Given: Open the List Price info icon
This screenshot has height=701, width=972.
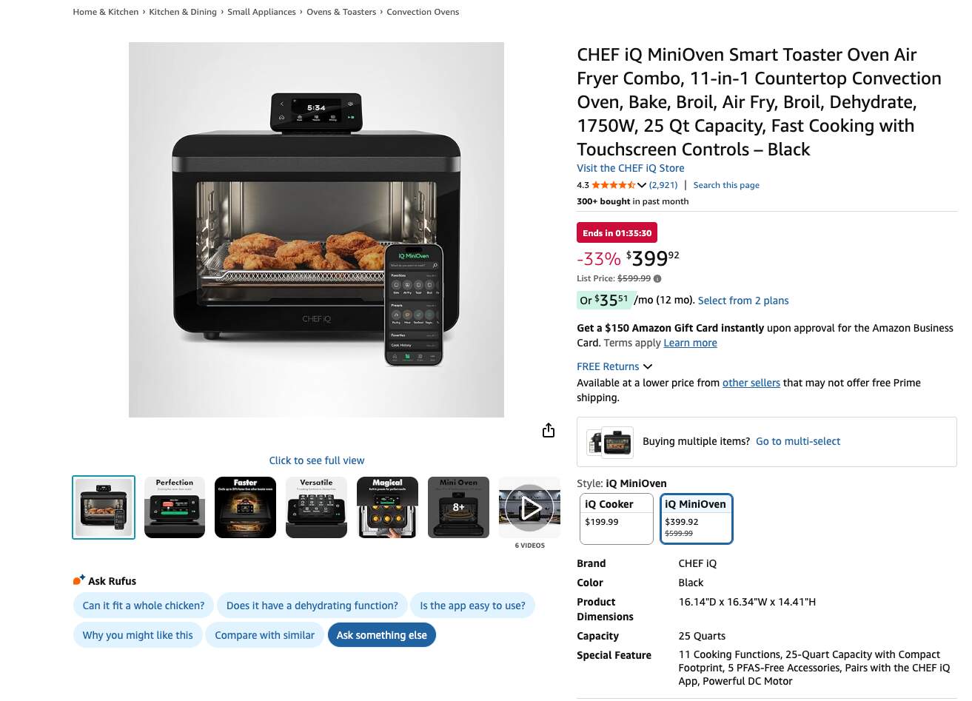Looking at the screenshot, I should pos(657,279).
